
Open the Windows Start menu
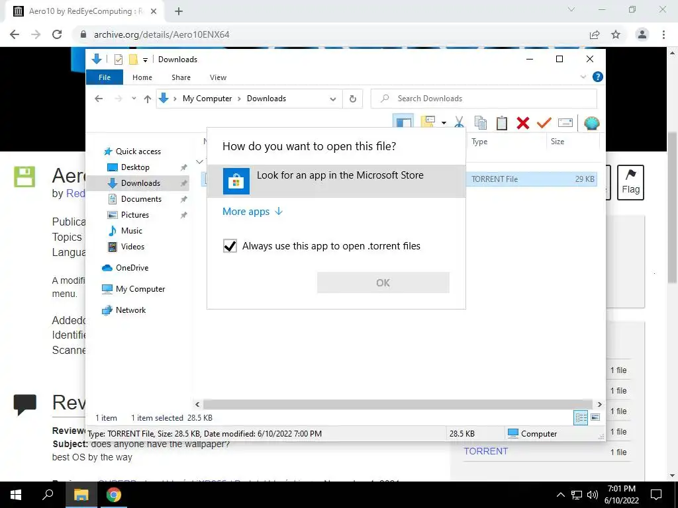coord(16,495)
